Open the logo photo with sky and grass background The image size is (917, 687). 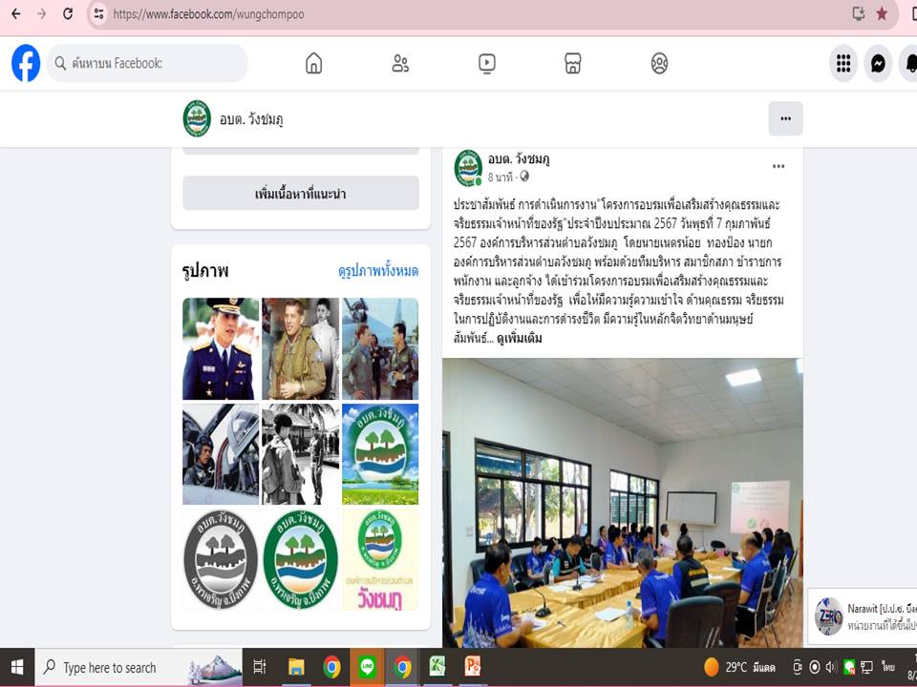coord(380,454)
